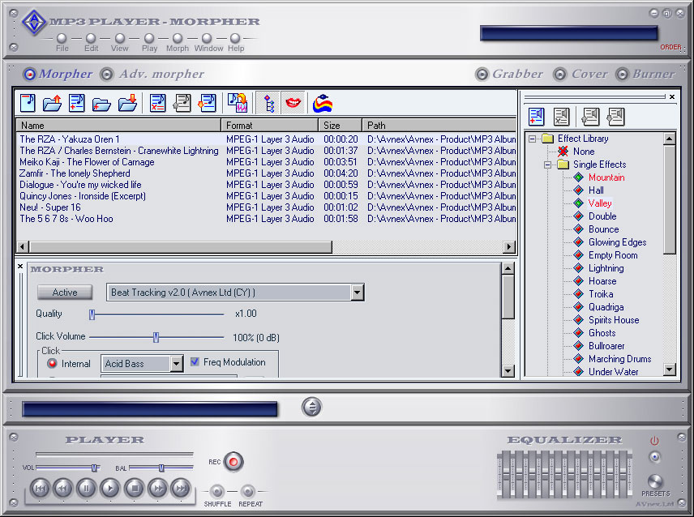This screenshot has height=517, width=694.
Task: Toggle the REPEAT button
Action: [x=248, y=491]
